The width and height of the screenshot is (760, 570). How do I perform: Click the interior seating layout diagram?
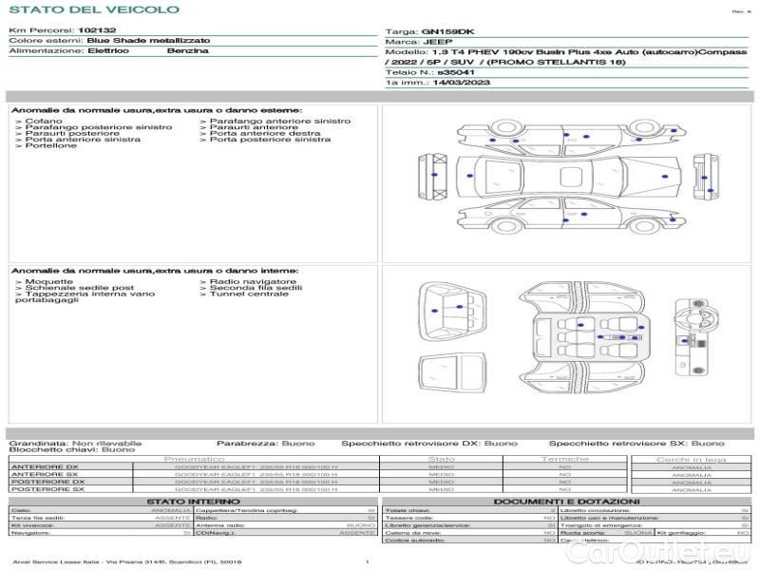(583, 335)
